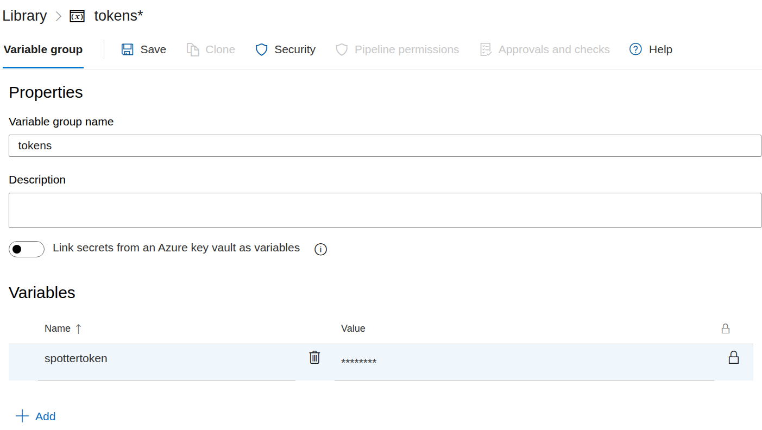Click the Pipeline permissions shield icon

342,50
